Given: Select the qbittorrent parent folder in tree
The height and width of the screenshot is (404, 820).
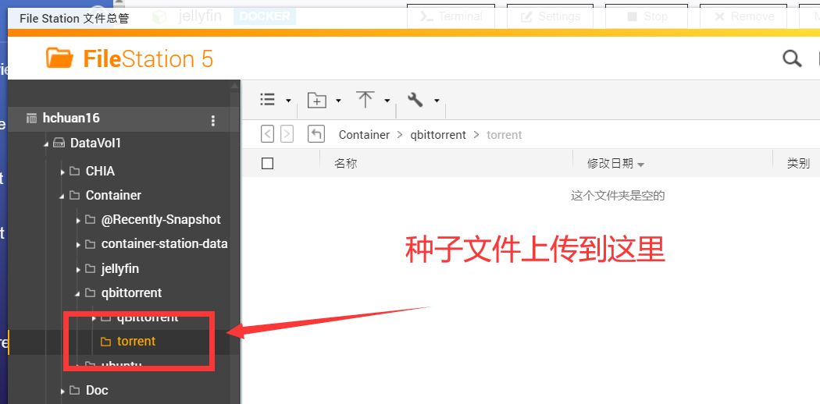Looking at the screenshot, I should click(x=131, y=292).
